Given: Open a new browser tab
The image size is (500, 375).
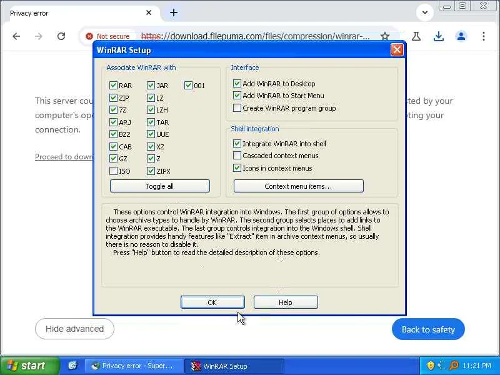Looking at the screenshot, I should pos(174,12).
